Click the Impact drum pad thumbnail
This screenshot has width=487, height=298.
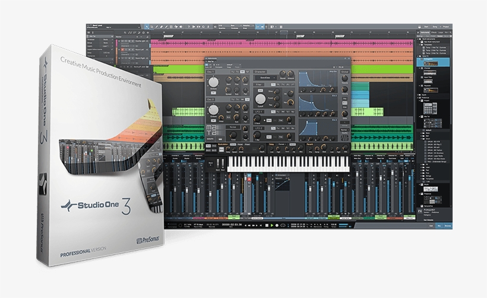[x=430, y=108]
